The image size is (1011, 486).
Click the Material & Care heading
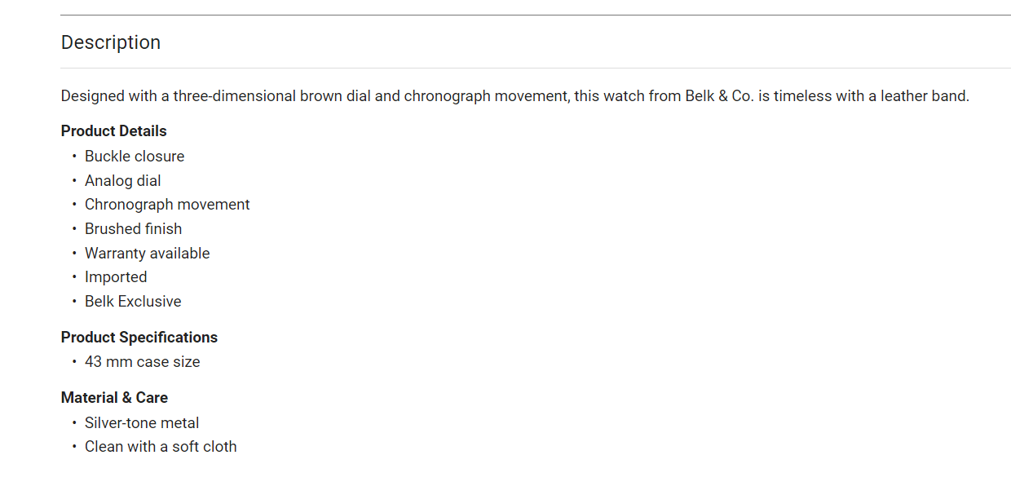click(x=114, y=398)
